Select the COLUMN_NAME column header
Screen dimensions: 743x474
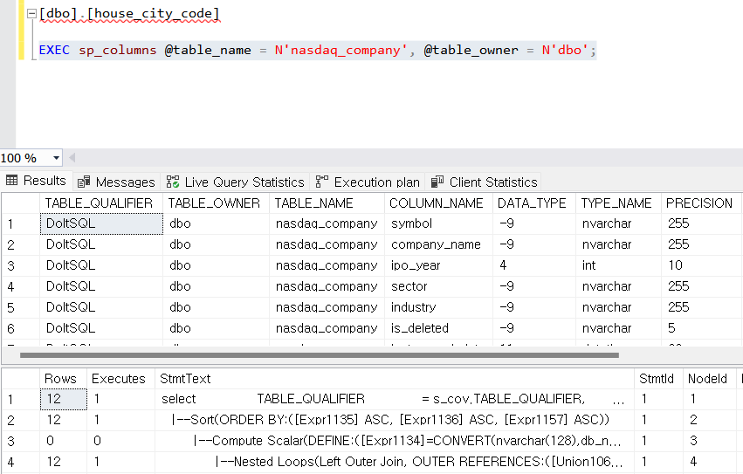point(439,203)
